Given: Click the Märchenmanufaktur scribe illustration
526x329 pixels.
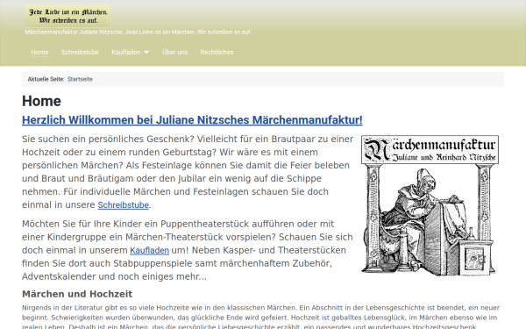Looking at the screenshot, I should click(x=430, y=205).
